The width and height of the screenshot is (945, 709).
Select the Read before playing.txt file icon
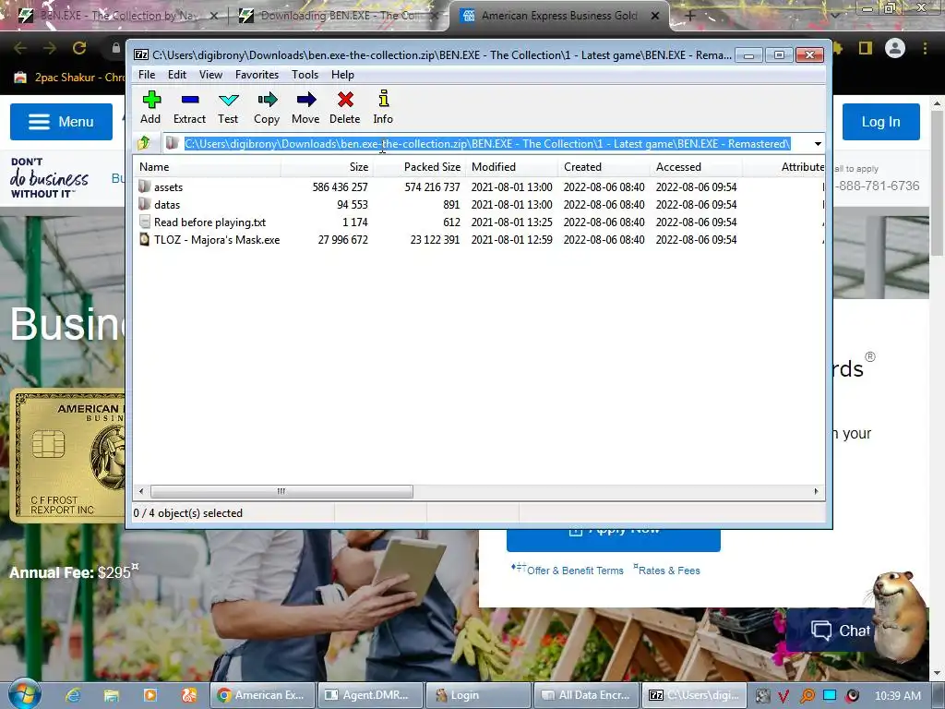tap(144, 222)
